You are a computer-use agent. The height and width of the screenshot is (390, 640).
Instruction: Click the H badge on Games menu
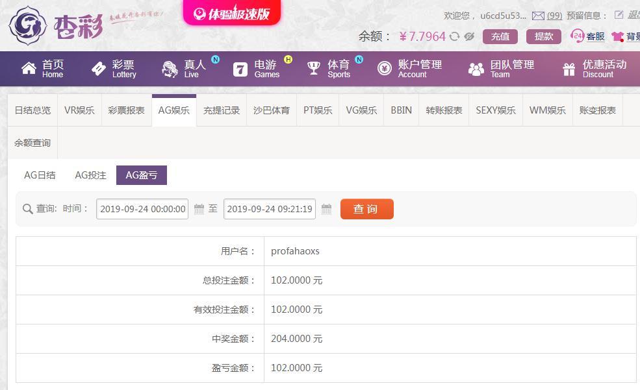(x=288, y=60)
